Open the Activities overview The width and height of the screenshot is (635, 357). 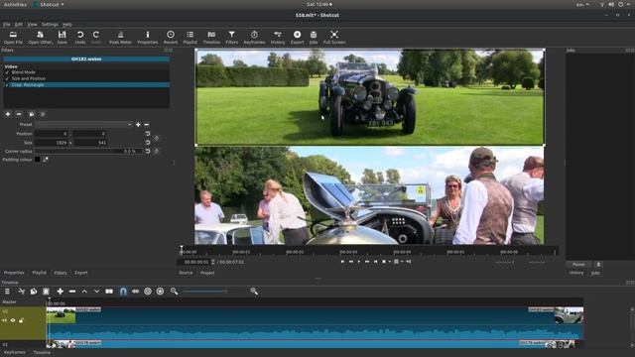(15, 4)
